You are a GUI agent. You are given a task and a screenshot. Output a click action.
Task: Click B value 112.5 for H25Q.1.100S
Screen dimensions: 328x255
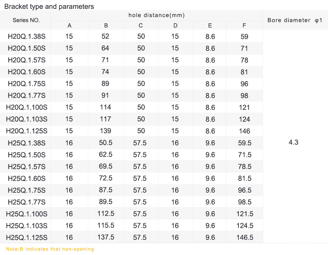tap(106, 214)
